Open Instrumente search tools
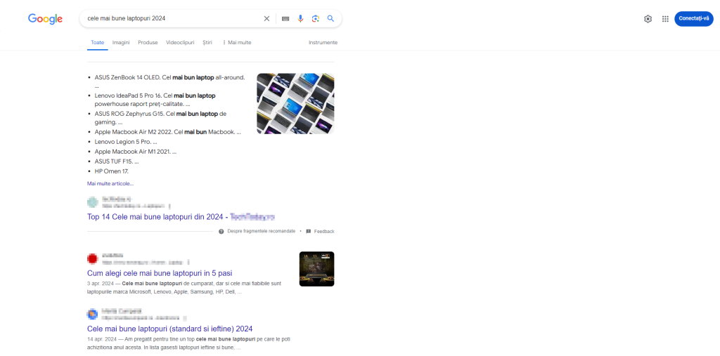720x356 pixels. pyautogui.click(x=323, y=42)
